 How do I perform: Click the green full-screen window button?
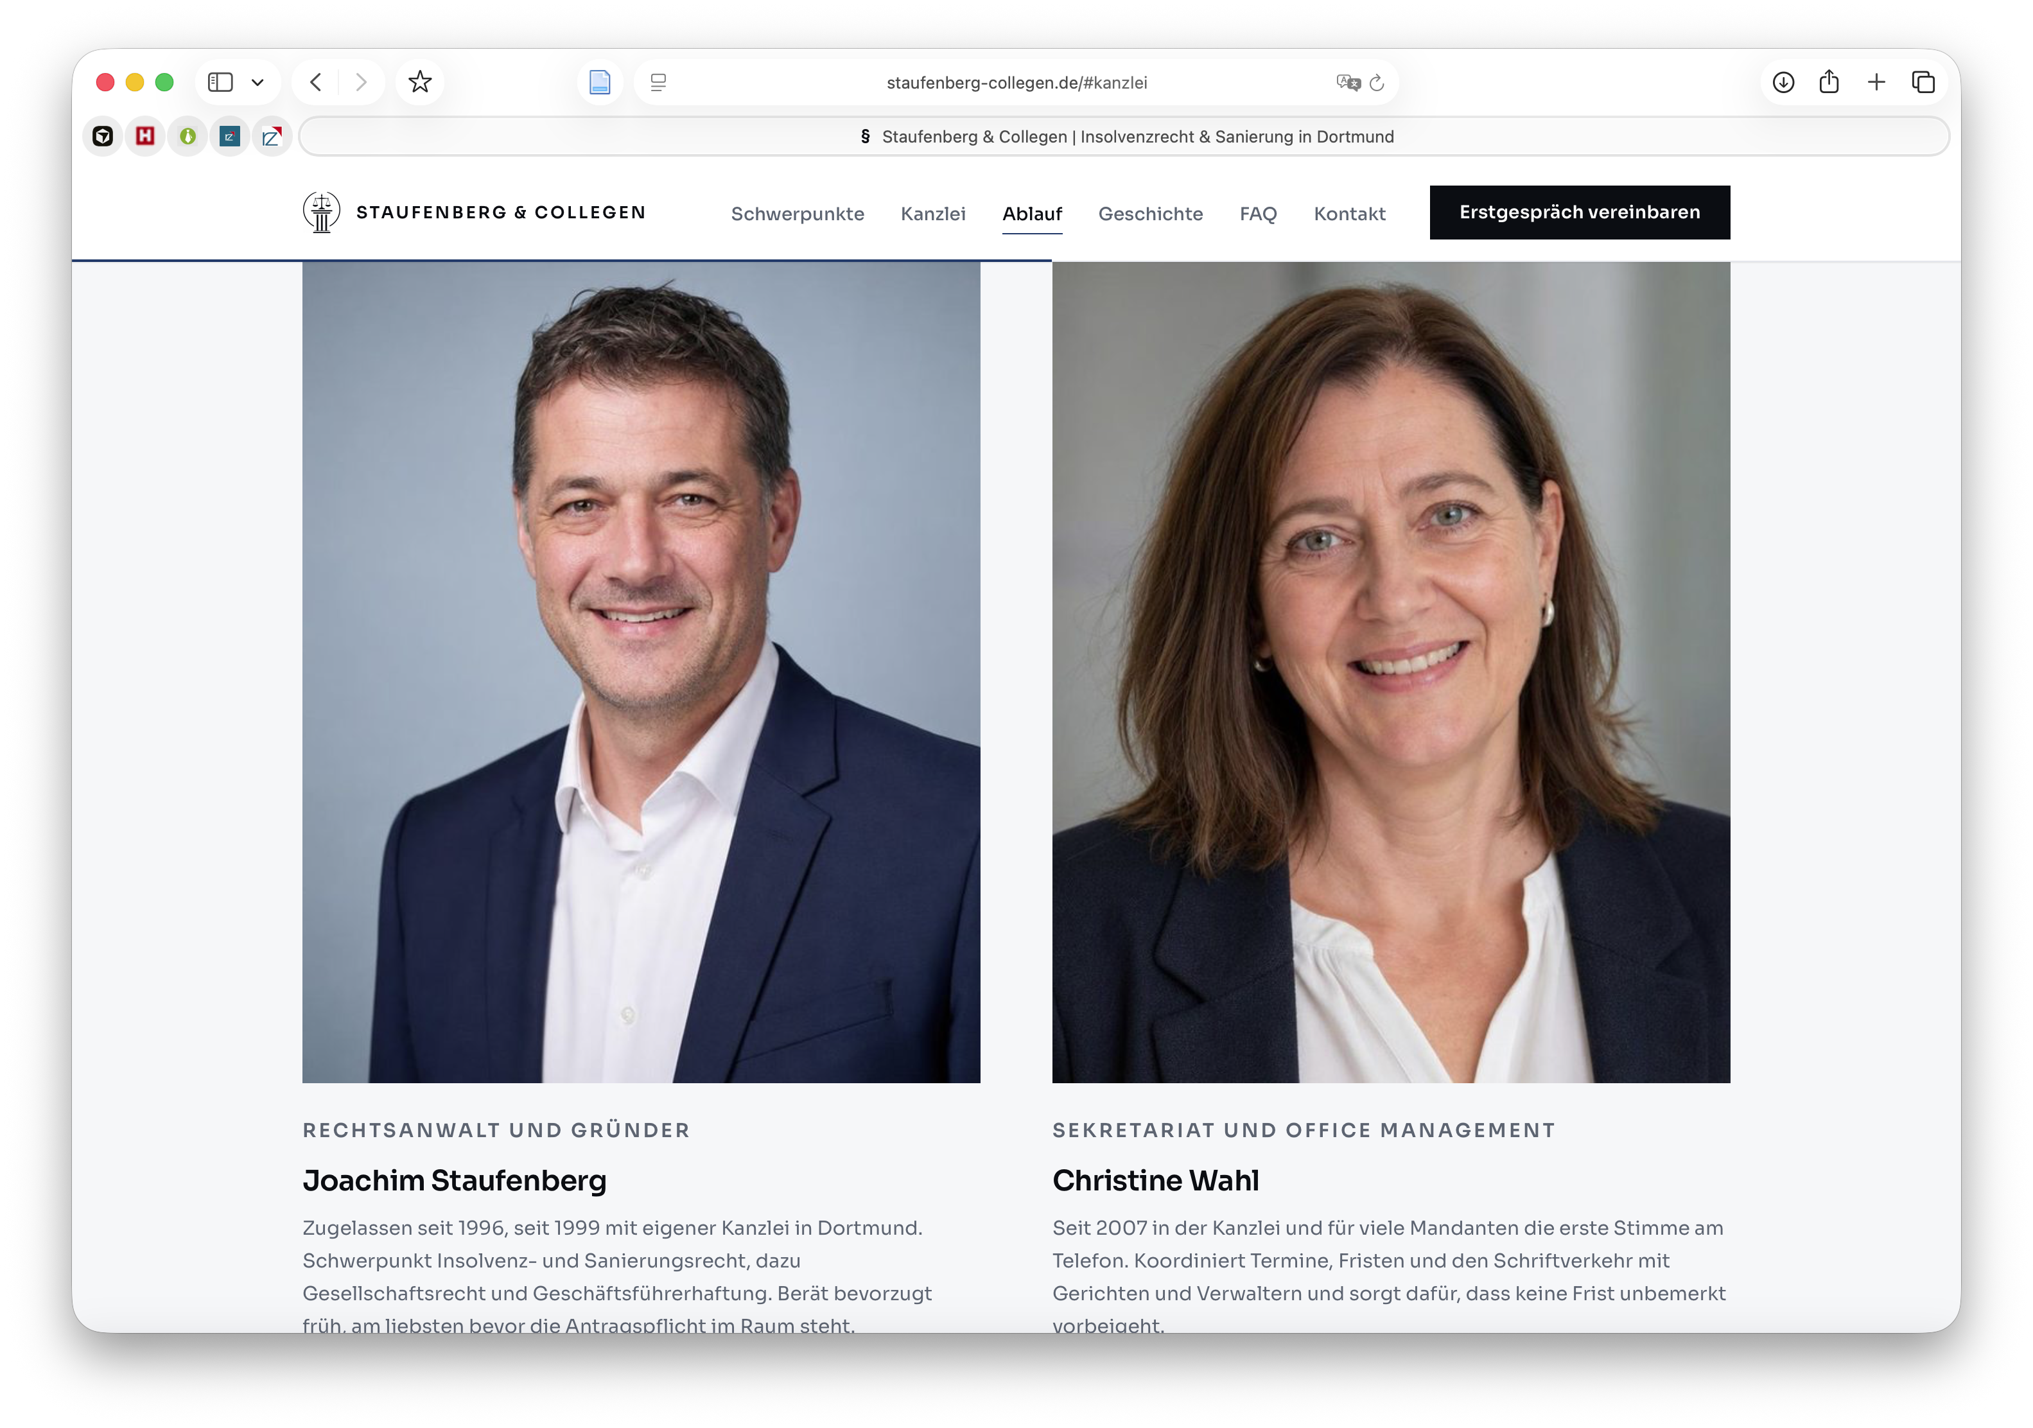(x=164, y=82)
